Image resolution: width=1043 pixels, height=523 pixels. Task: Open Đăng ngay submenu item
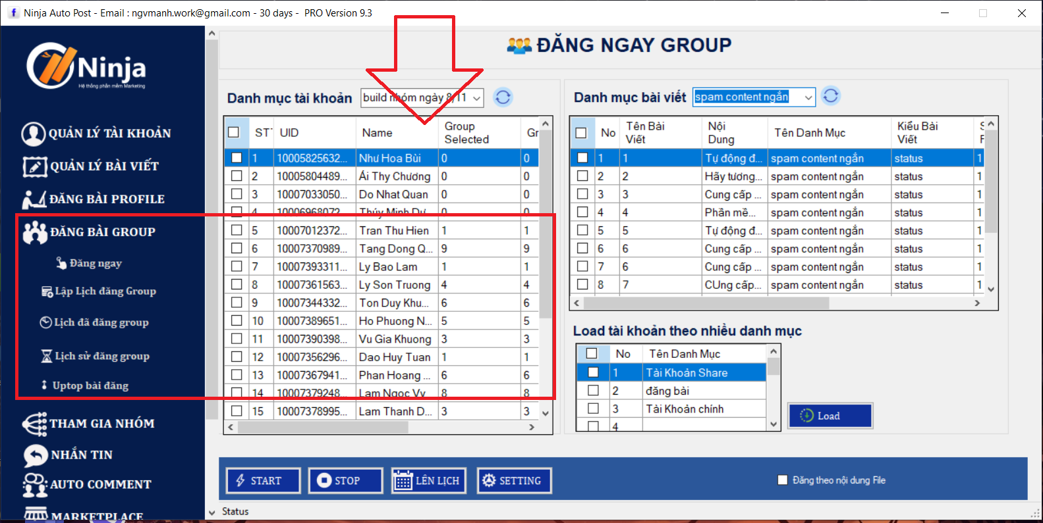coord(89,263)
